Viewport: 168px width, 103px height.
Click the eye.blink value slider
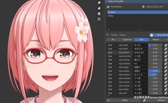[x=155, y=49]
